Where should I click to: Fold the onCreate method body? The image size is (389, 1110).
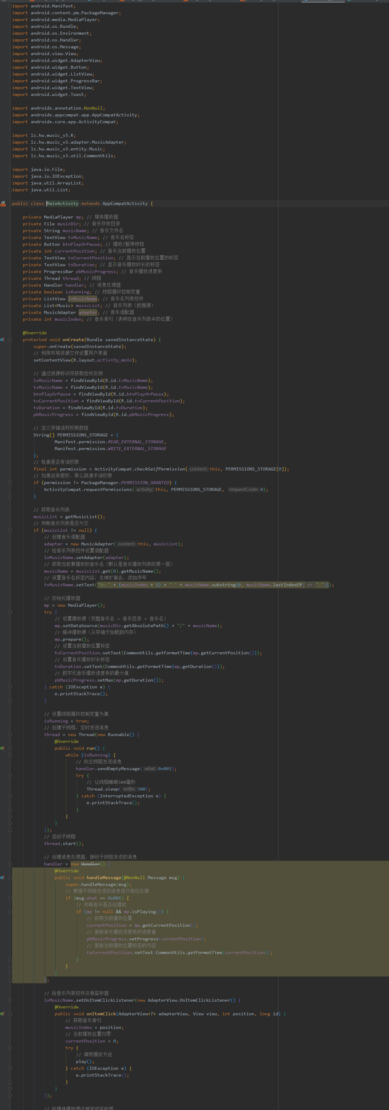click(10, 340)
